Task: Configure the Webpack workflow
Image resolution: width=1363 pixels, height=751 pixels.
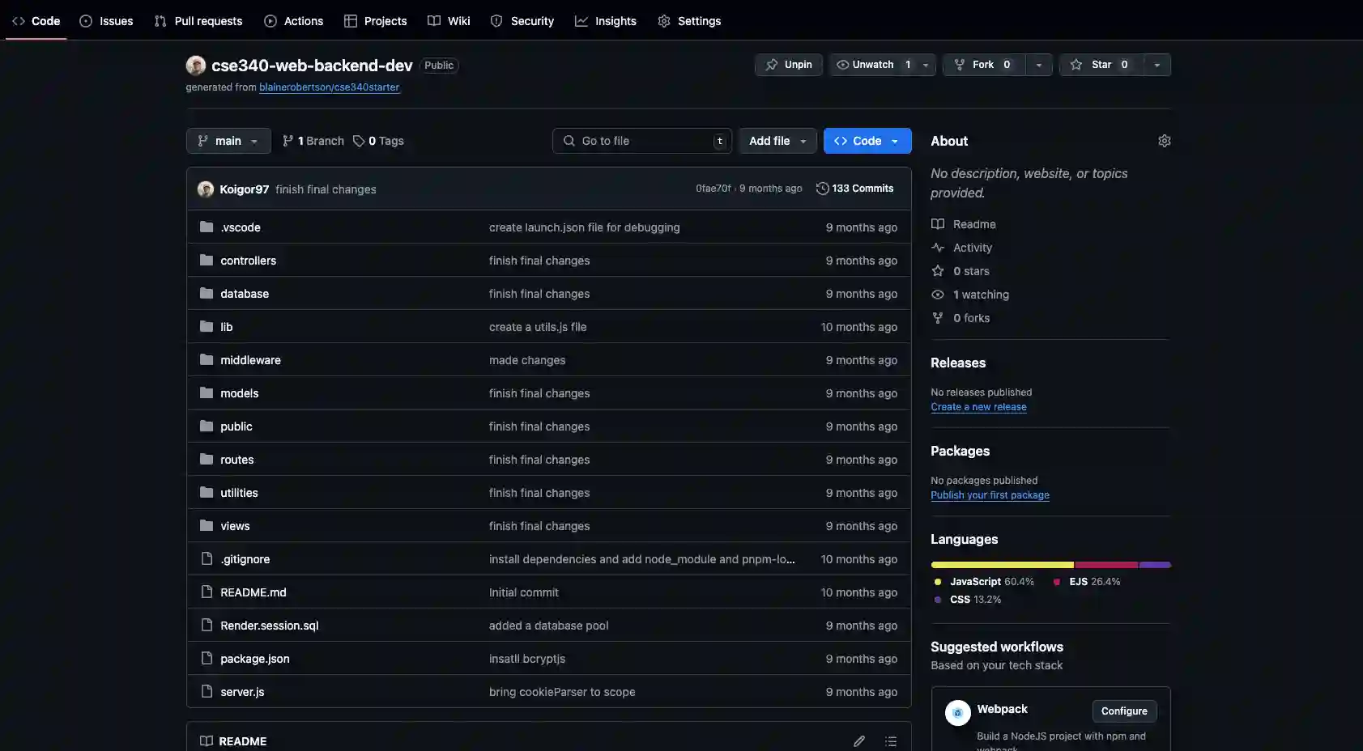Action: [1123, 711]
